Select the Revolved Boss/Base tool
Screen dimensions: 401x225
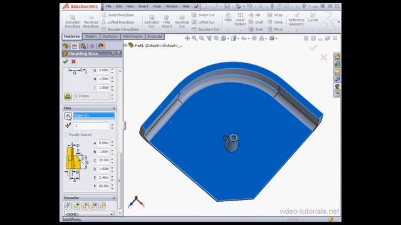click(x=91, y=21)
